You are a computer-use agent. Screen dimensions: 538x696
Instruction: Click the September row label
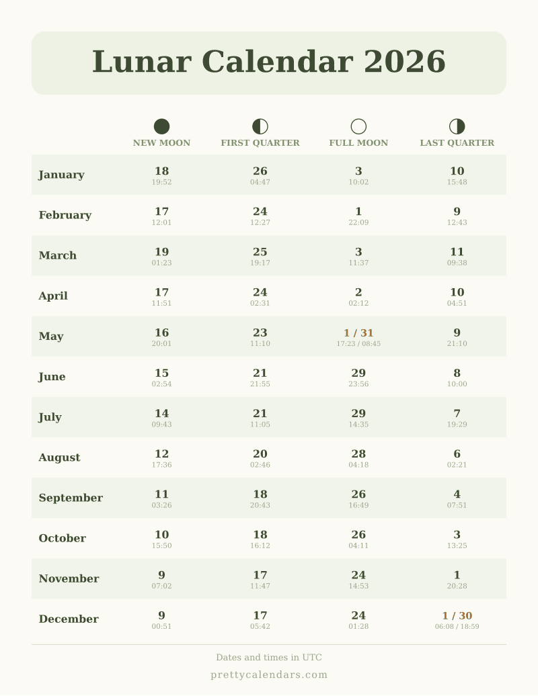[x=71, y=498]
